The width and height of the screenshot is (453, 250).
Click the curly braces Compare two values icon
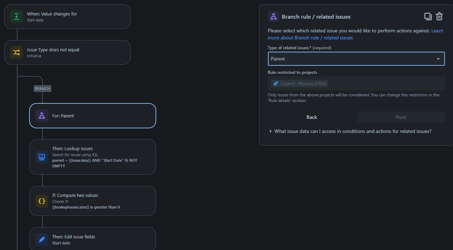tap(42, 201)
